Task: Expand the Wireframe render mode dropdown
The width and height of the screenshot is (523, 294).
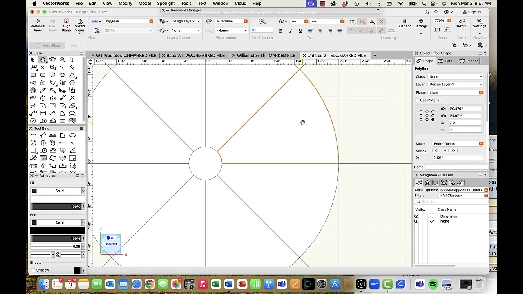Action: 231,21
